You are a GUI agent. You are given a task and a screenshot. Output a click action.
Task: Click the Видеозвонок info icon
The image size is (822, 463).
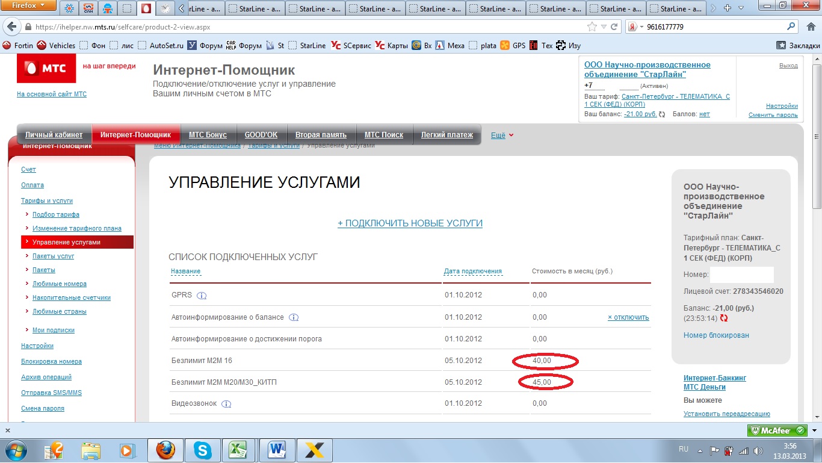(x=226, y=404)
